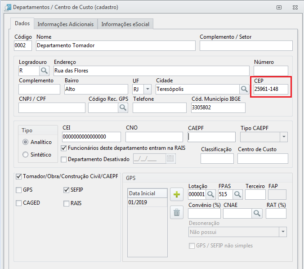Click the CNO input field

tap(154, 137)
